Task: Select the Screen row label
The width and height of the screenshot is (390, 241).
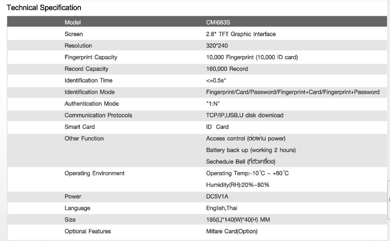Action: [x=74, y=34]
